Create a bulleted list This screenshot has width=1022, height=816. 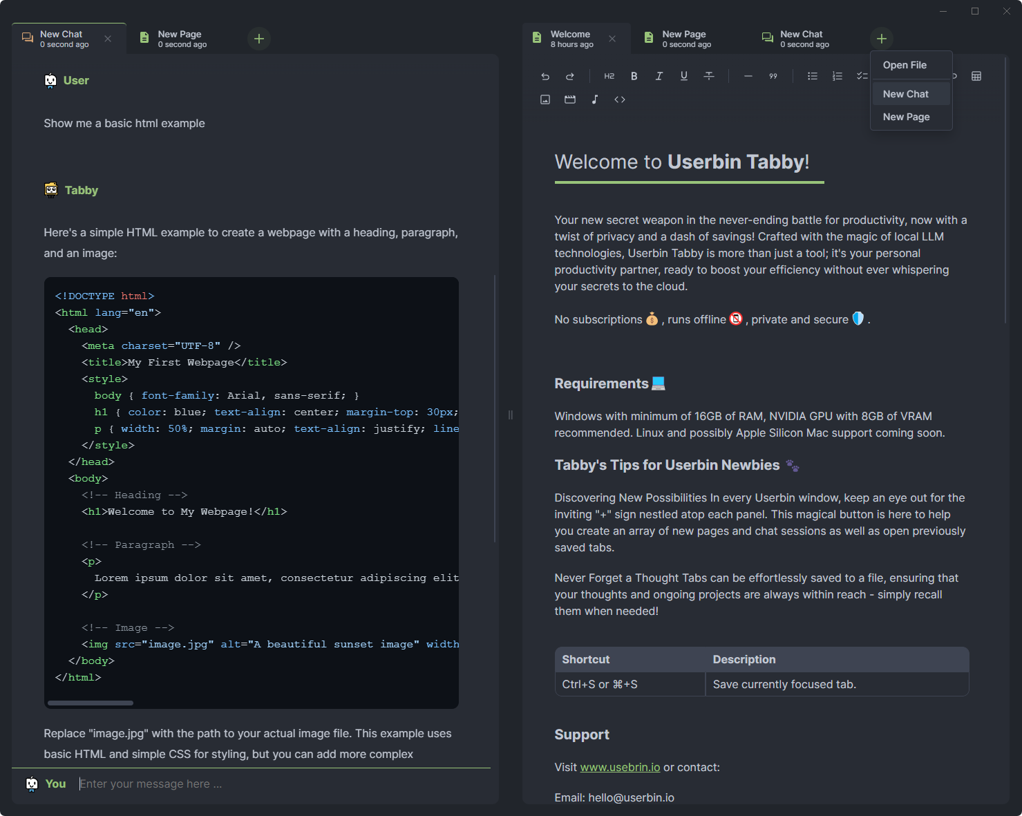813,76
